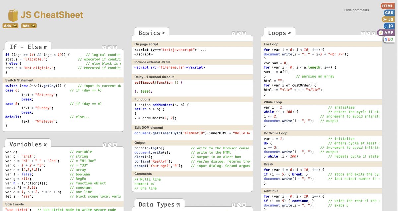This screenshot has height=211, width=398.
Task: Close the Loops panel
Action: pyautogui.click(x=374, y=33)
